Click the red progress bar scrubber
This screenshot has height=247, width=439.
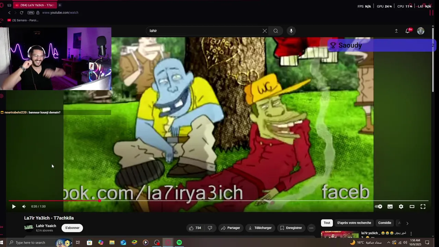point(99,201)
